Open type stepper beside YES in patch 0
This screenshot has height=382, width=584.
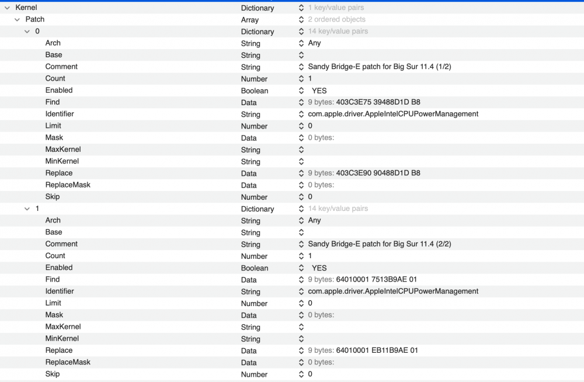pyautogui.click(x=301, y=91)
